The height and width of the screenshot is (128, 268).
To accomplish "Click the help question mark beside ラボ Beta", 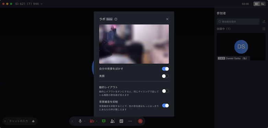I will point(116,19).
